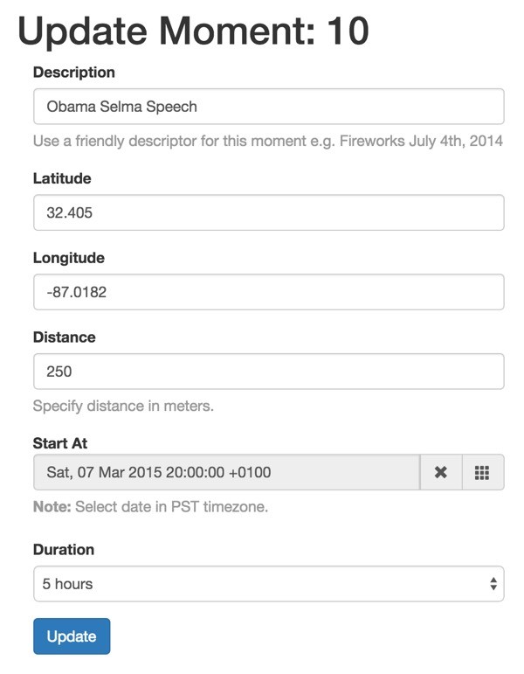Screen dimensions: 524x674
Task: Clear the Start At date with X icon
Action: coord(441,472)
